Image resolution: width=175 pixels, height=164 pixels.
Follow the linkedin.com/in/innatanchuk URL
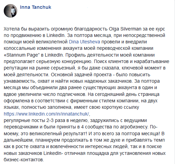46,114
